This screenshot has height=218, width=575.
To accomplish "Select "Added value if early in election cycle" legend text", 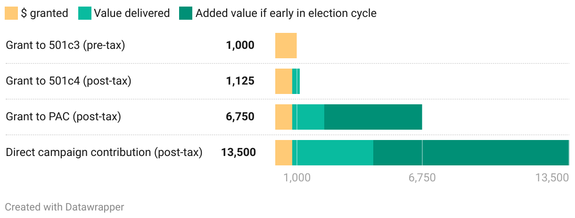I will [x=286, y=13].
